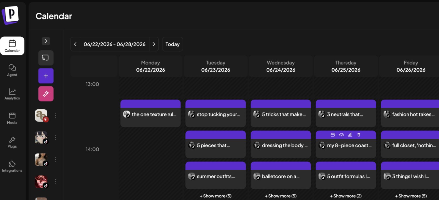Select the Calendar tab in sidebar
Image resolution: width=439 pixels, height=200 pixels.
(x=12, y=46)
